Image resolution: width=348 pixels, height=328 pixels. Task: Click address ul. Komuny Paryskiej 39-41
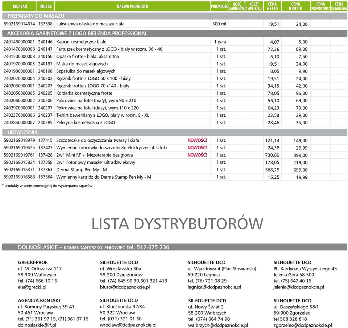click(47, 307)
